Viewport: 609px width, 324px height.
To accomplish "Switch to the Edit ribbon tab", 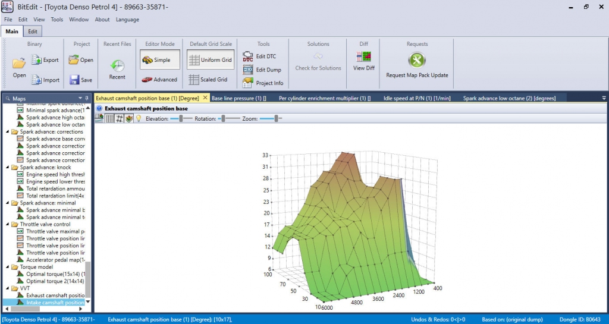I will coord(33,32).
